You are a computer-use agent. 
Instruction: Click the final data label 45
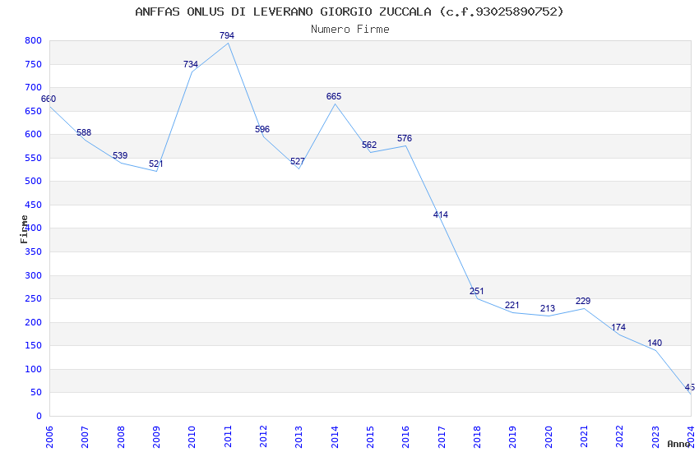[690, 387]
